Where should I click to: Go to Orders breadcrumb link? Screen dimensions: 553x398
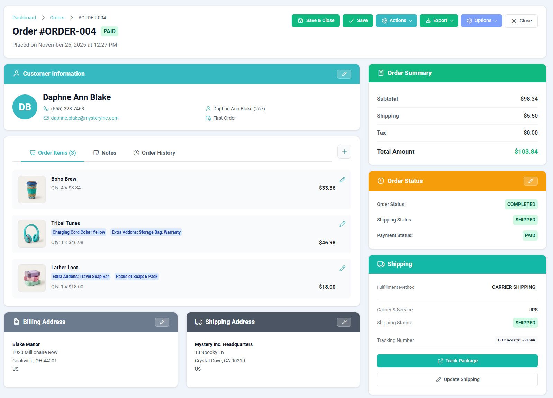[x=57, y=18]
